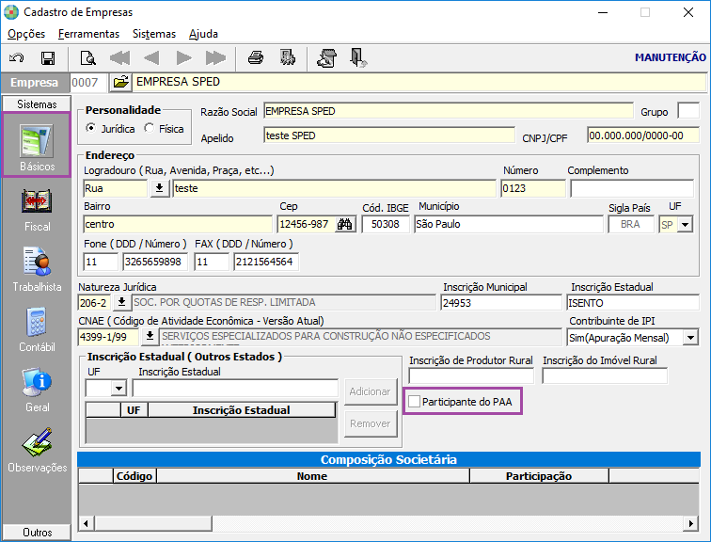This screenshot has height=542, width=711.
Task: Click scrollbar left arrow in Composição grid
Action: pos(87,523)
